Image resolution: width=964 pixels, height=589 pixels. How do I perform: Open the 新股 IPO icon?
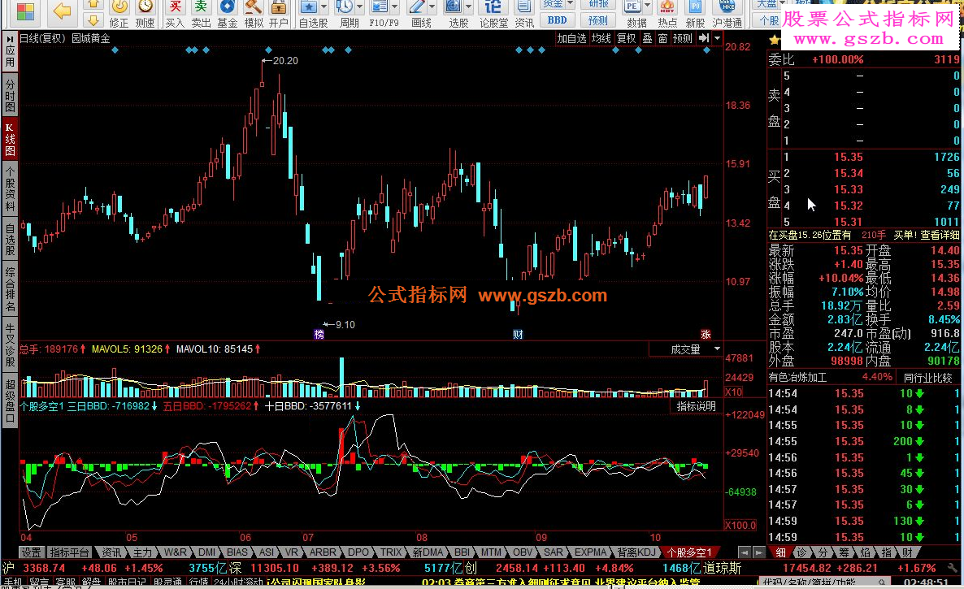coord(695,14)
